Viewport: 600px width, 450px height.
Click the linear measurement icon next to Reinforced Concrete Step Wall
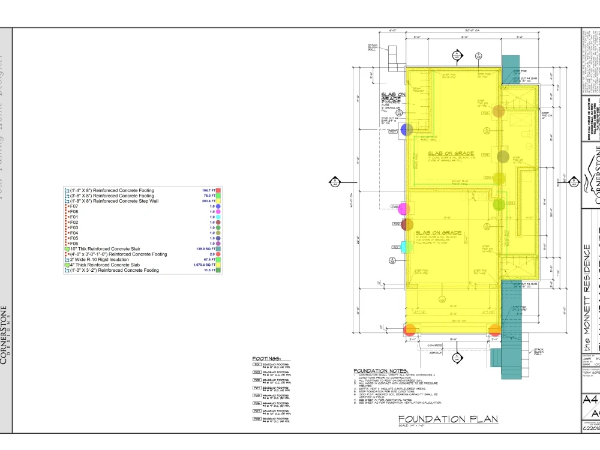point(66,201)
